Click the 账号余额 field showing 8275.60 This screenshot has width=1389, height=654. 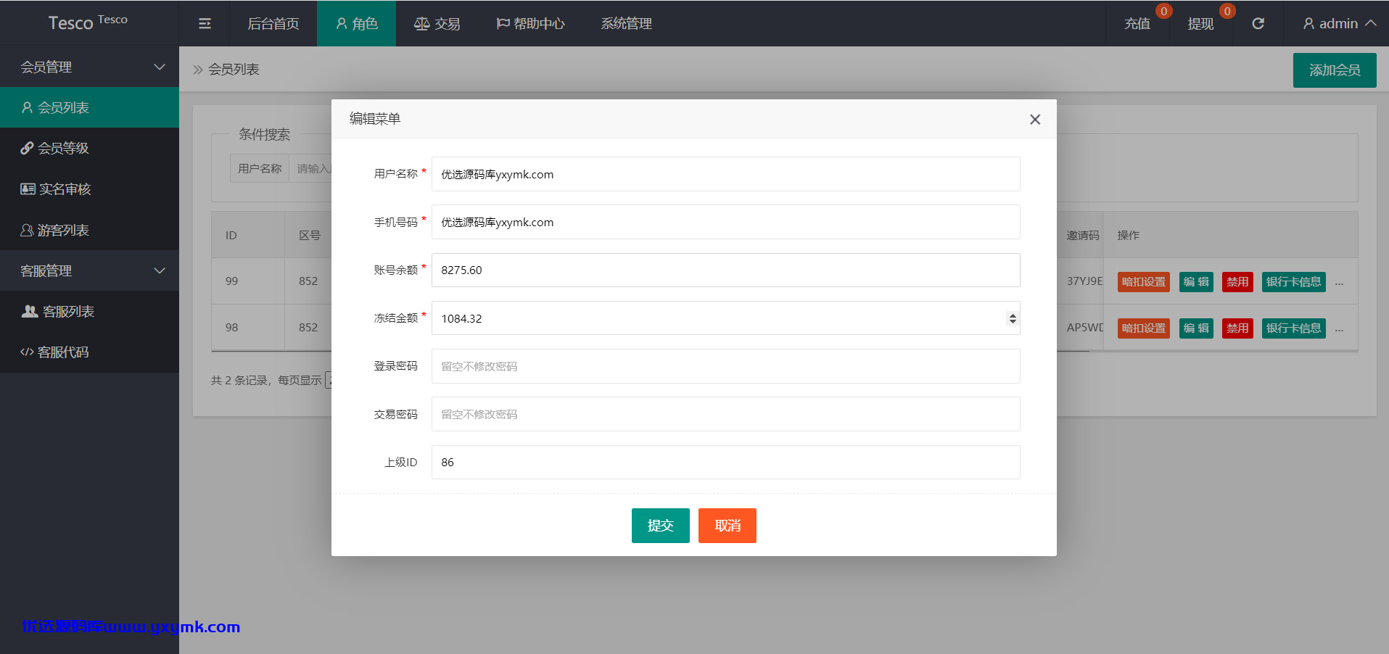[x=725, y=270]
